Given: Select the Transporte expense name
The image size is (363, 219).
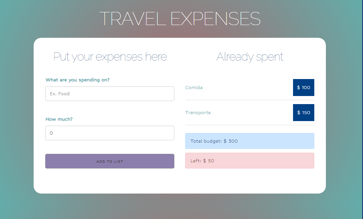Looking at the screenshot, I should click(198, 113).
